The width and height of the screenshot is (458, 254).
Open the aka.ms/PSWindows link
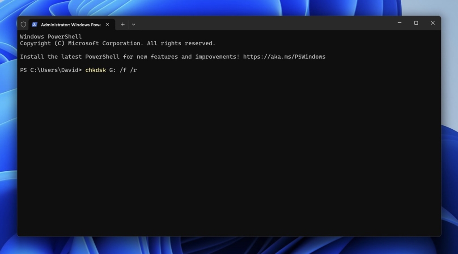(284, 57)
